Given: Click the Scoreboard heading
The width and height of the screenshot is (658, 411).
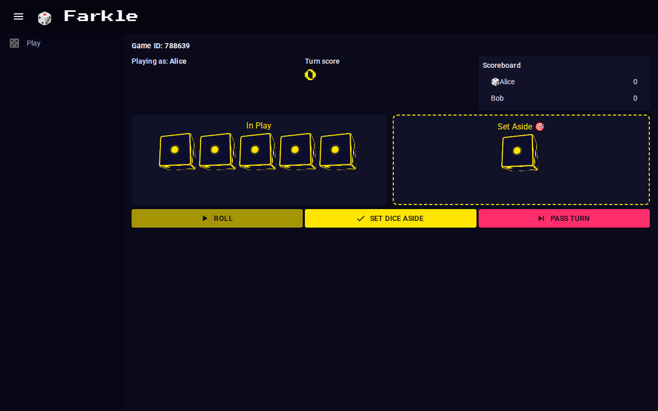Looking at the screenshot, I should click(502, 65).
